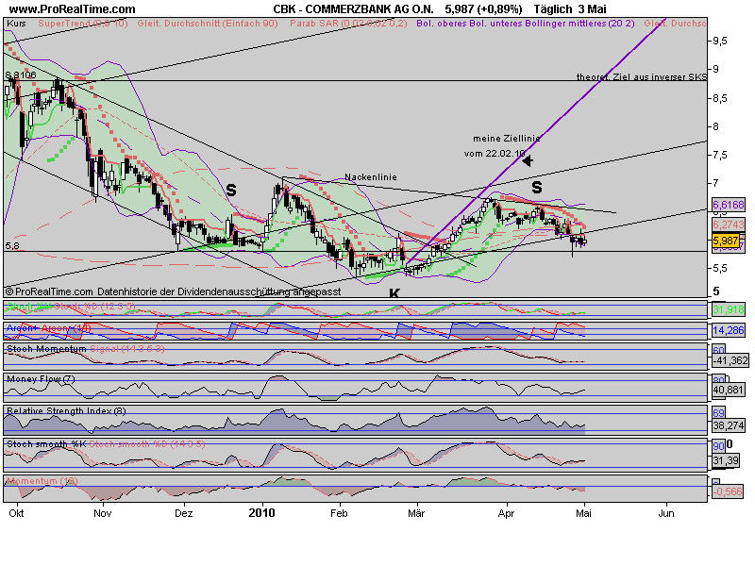Screen dimensions: 755x566
Task: Click the 8,8106 horizontal line label
Action: (21, 75)
